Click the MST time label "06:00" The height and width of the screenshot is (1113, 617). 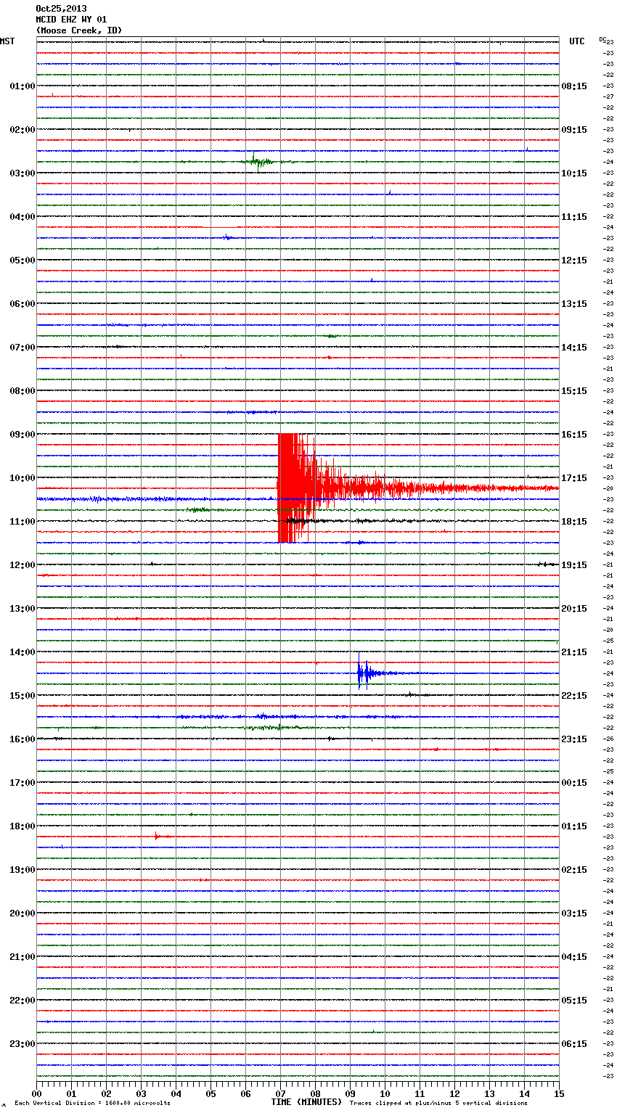coord(23,304)
